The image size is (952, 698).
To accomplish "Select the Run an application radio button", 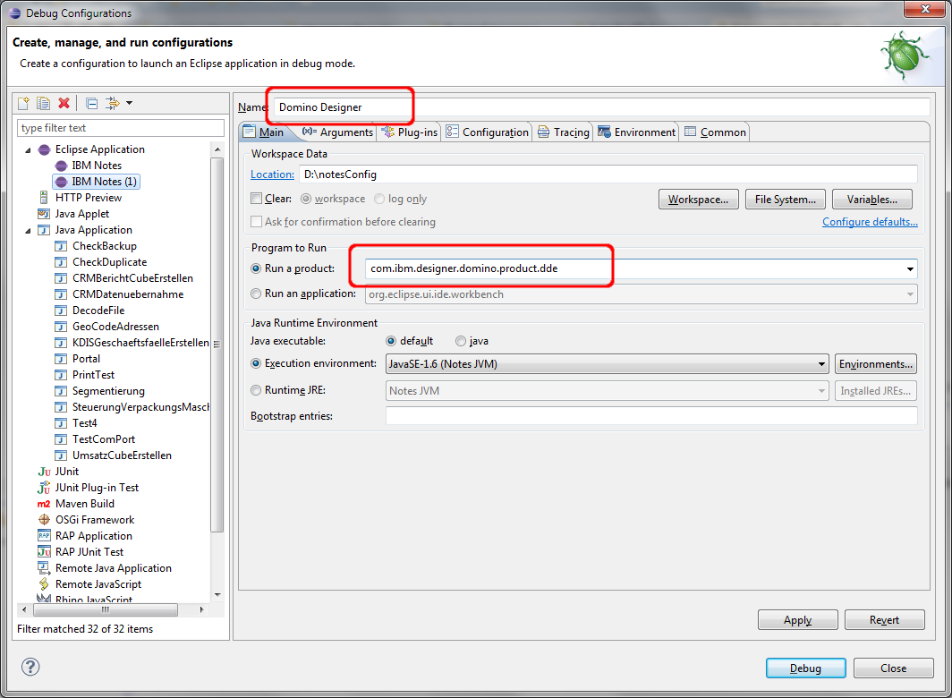I will pyautogui.click(x=257, y=294).
